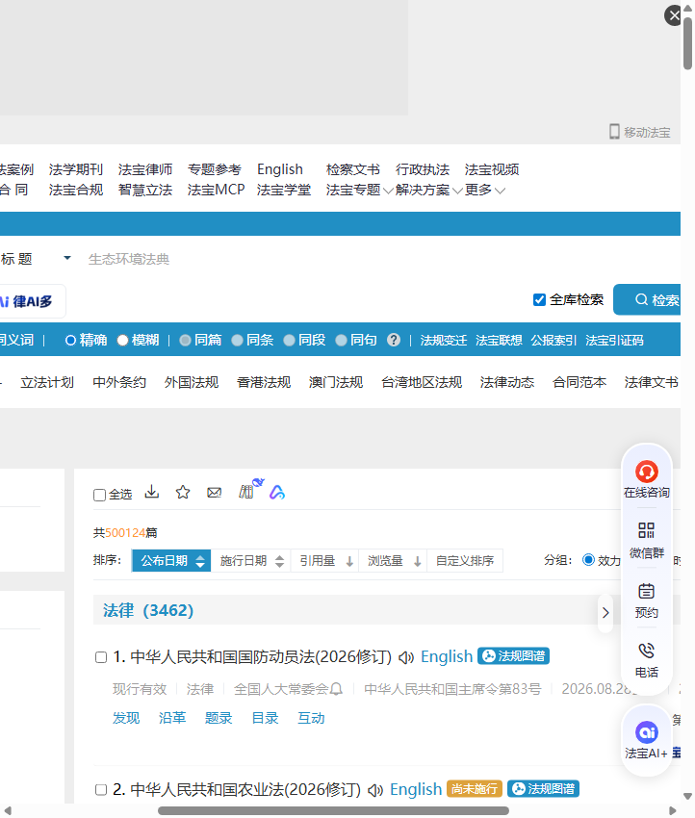Click the law compare icon with bird badge
The image size is (695, 818).
(x=249, y=489)
